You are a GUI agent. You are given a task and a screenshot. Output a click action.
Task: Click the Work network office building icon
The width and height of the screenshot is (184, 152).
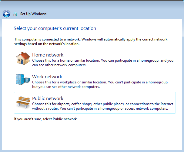click(x=23, y=79)
